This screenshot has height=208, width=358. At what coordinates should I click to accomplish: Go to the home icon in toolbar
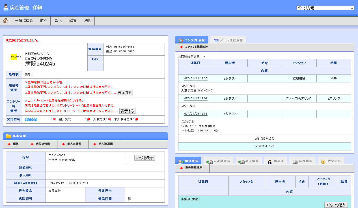pyautogui.click(x=5, y=21)
